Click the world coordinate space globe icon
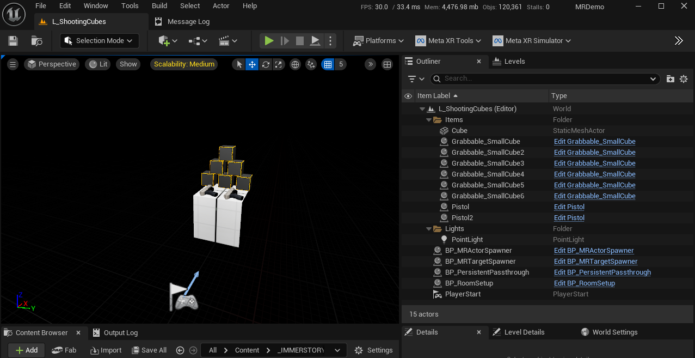695x358 pixels. click(x=295, y=64)
